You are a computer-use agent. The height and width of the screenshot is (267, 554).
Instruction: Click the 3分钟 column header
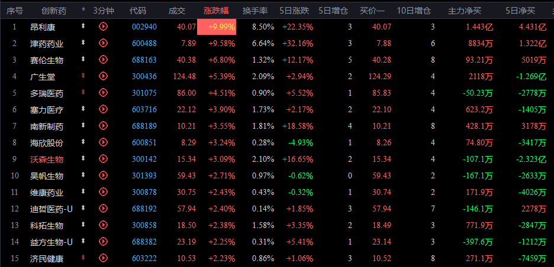coord(104,11)
